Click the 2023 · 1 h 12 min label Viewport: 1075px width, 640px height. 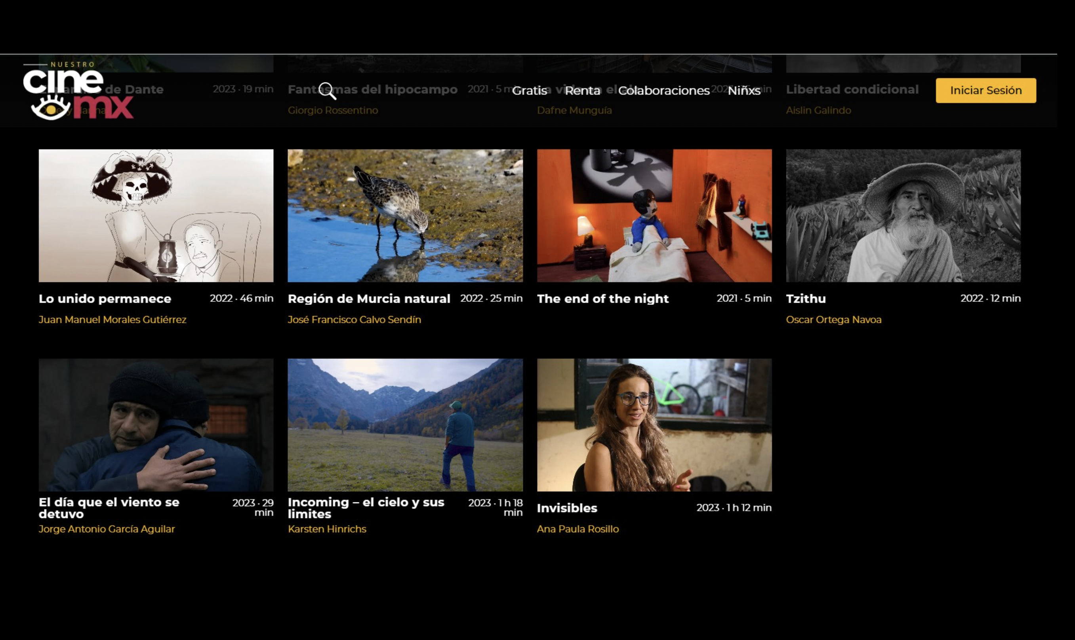tap(734, 507)
